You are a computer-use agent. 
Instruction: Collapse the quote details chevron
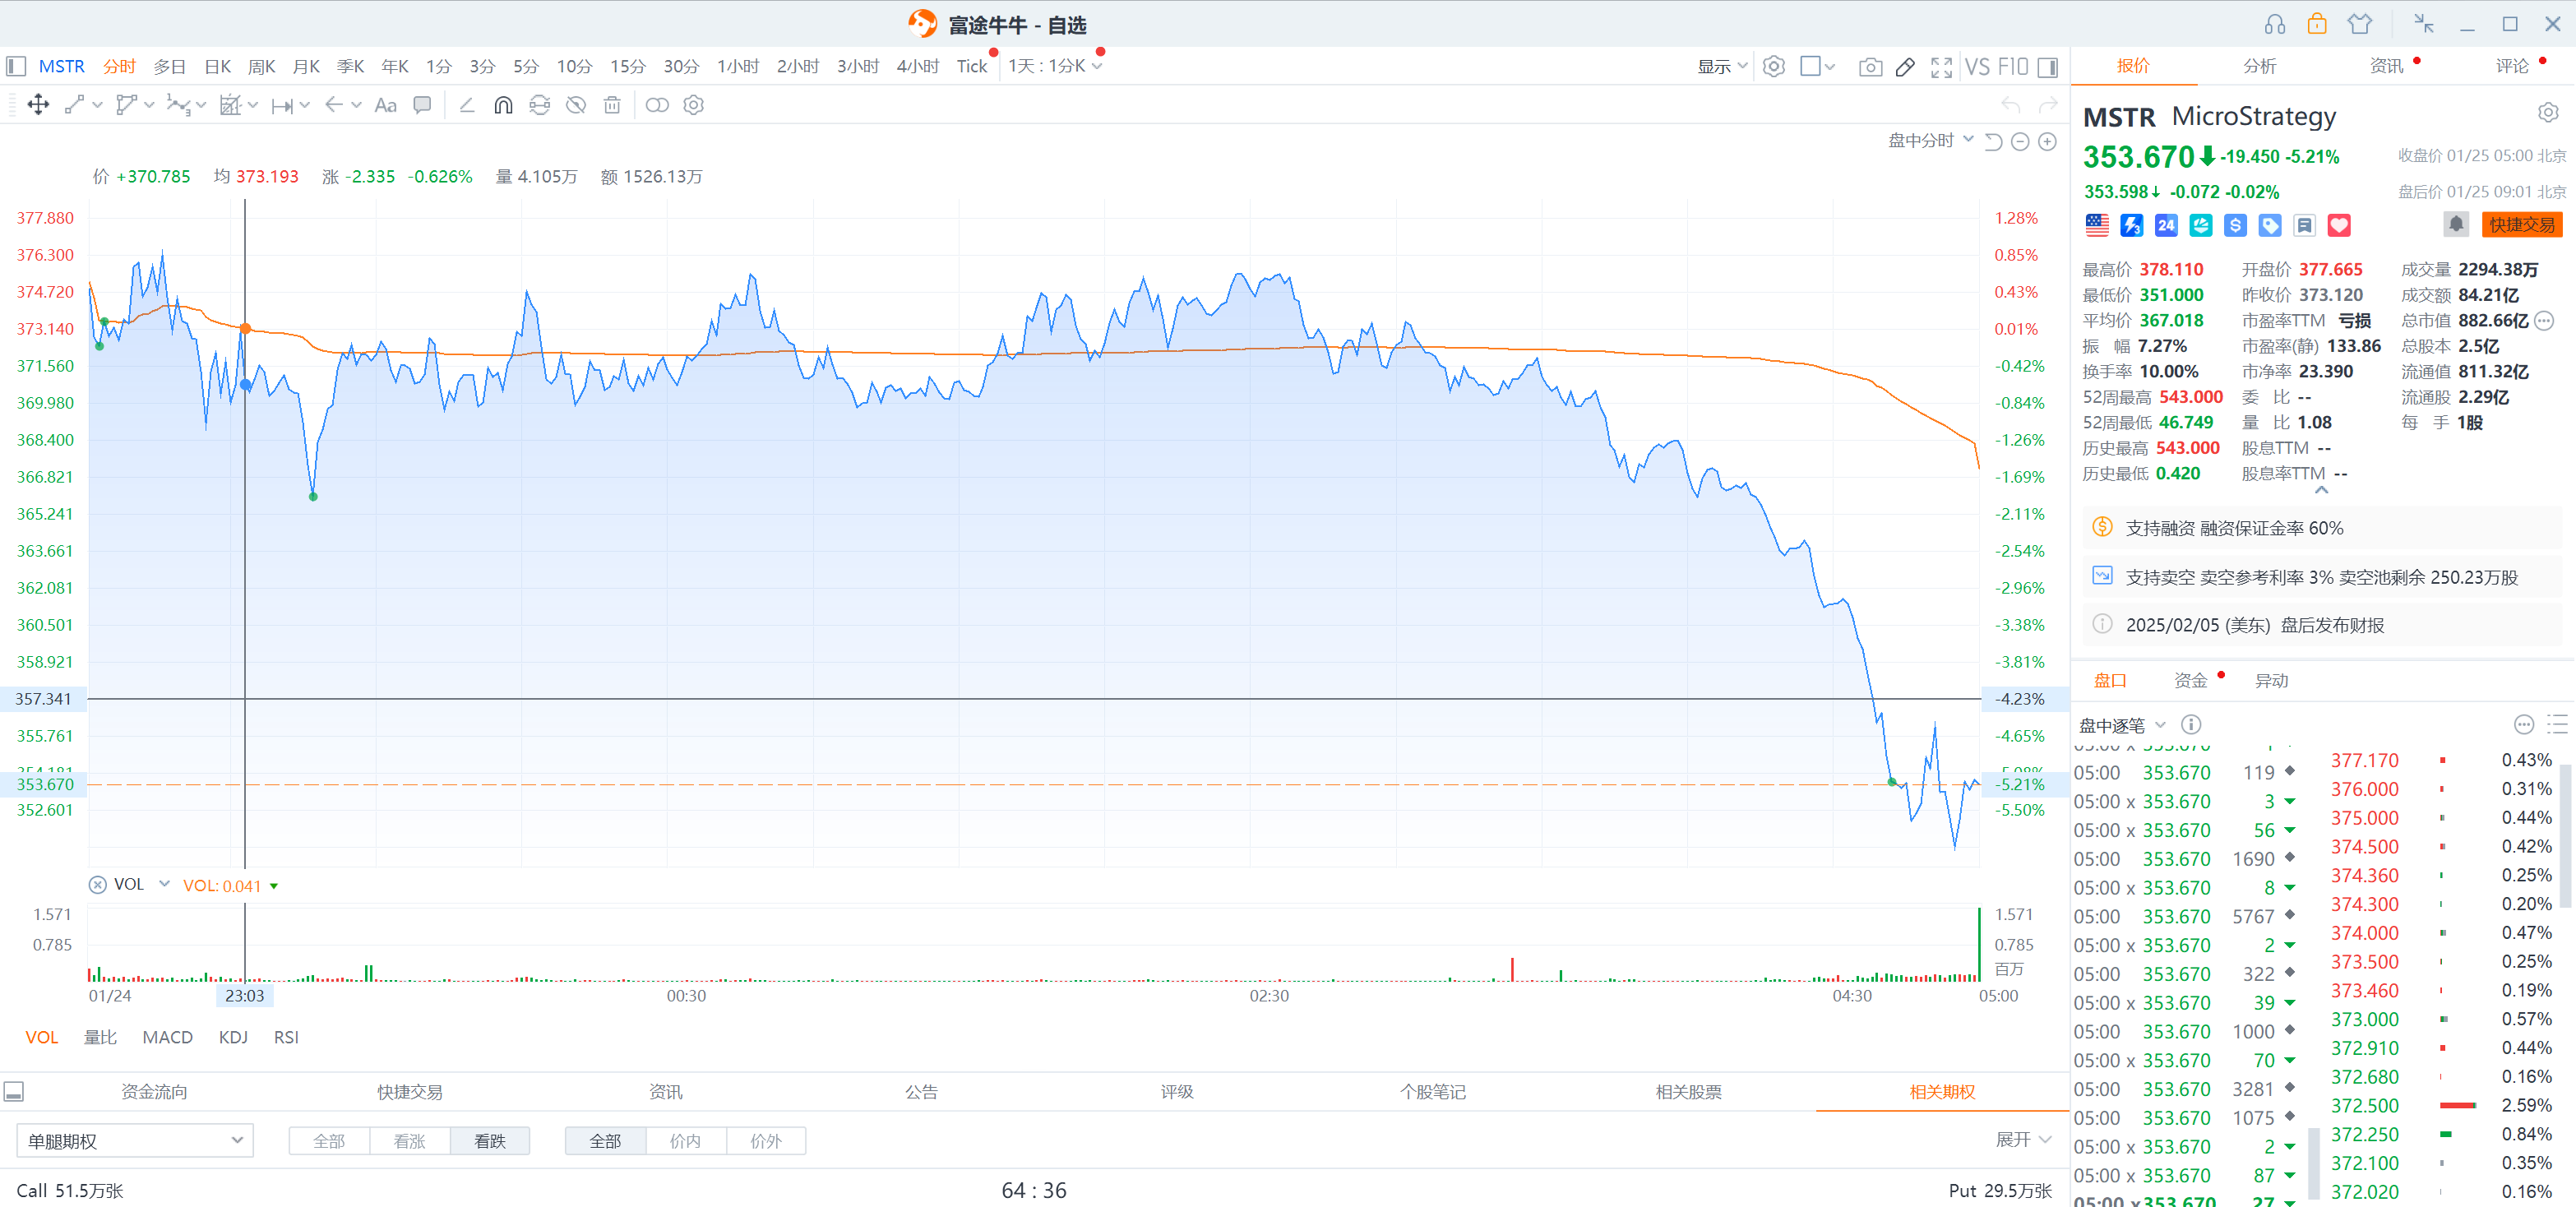(x=2321, y=490)
